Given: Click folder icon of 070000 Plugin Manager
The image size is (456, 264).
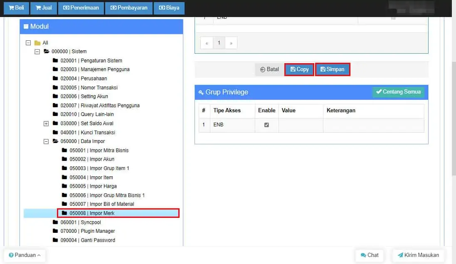Looking at the screenshot, I should pyautogui.click(x=55, y=231).
